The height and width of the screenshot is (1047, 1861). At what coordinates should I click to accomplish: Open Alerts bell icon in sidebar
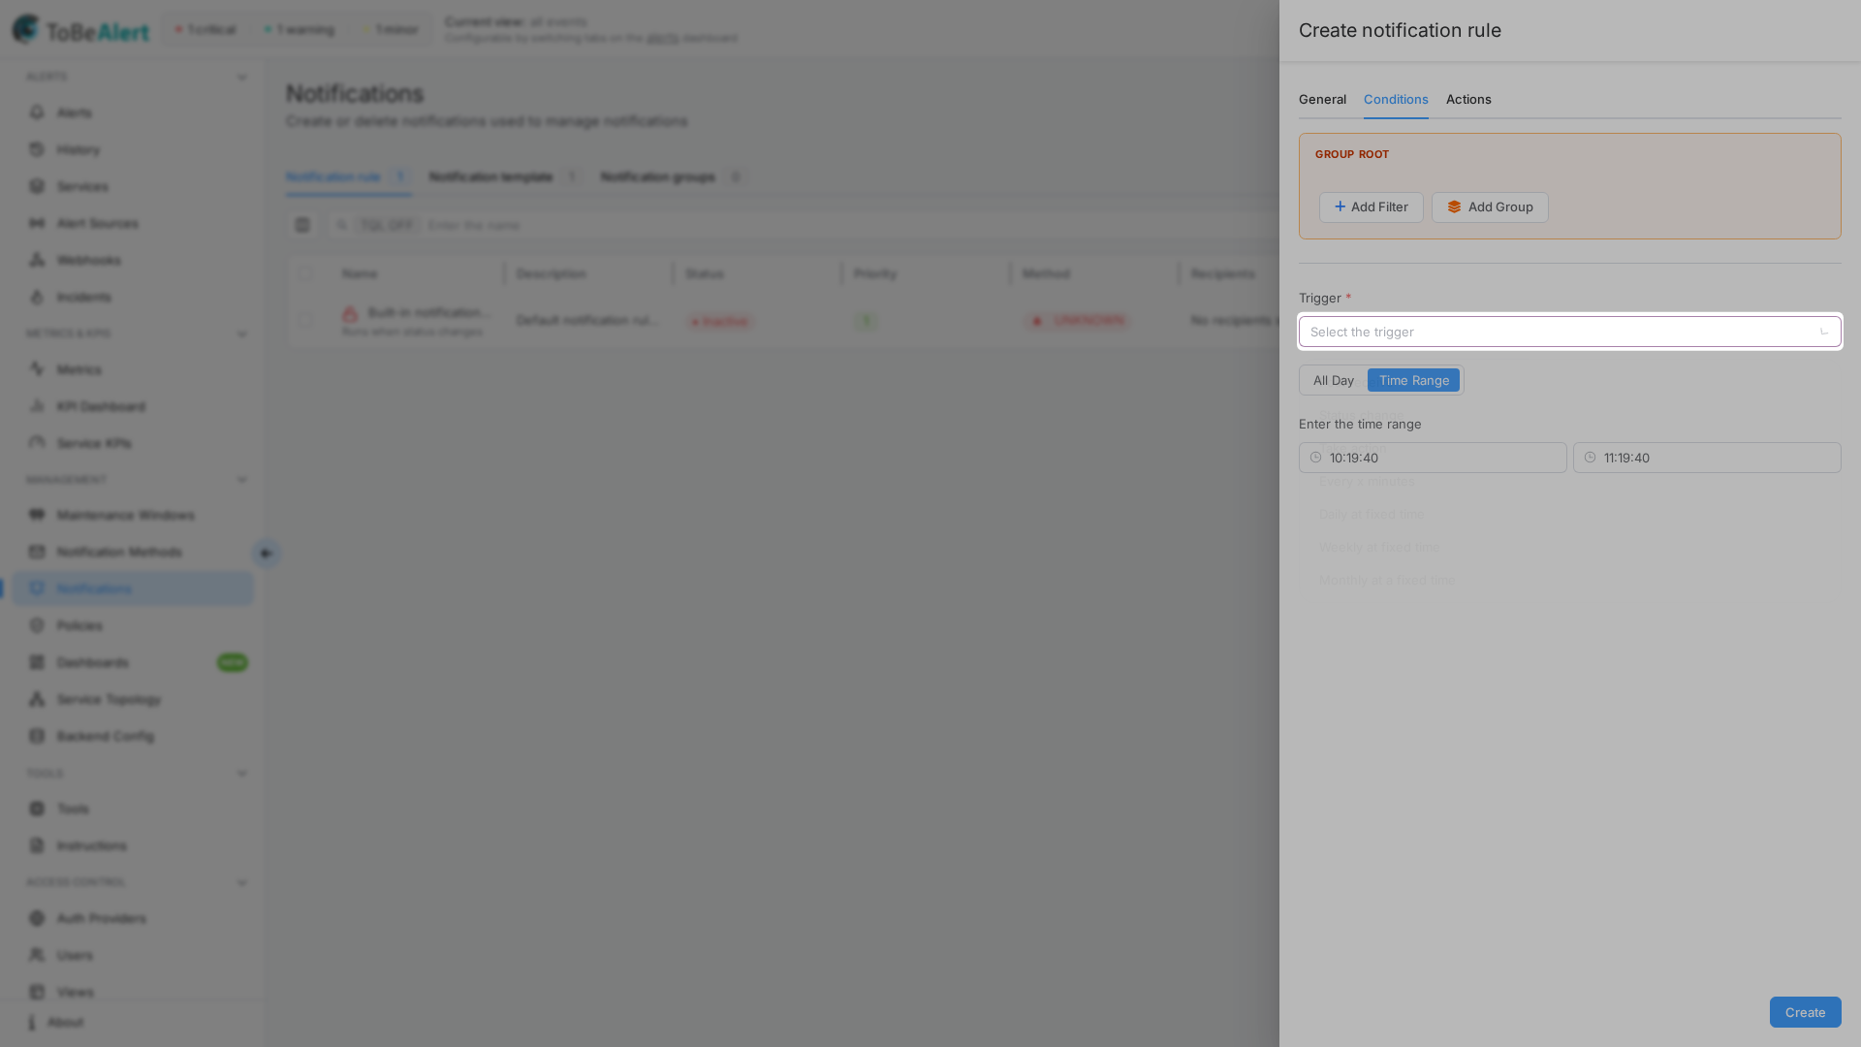tap(37, 112)
